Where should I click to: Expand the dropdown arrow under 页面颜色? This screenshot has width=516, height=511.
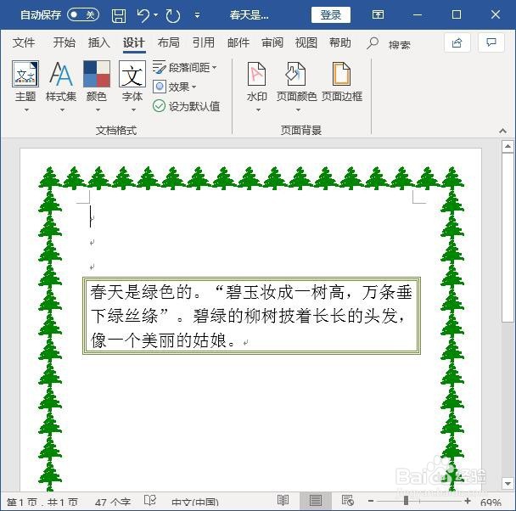(x=298, y=109)
